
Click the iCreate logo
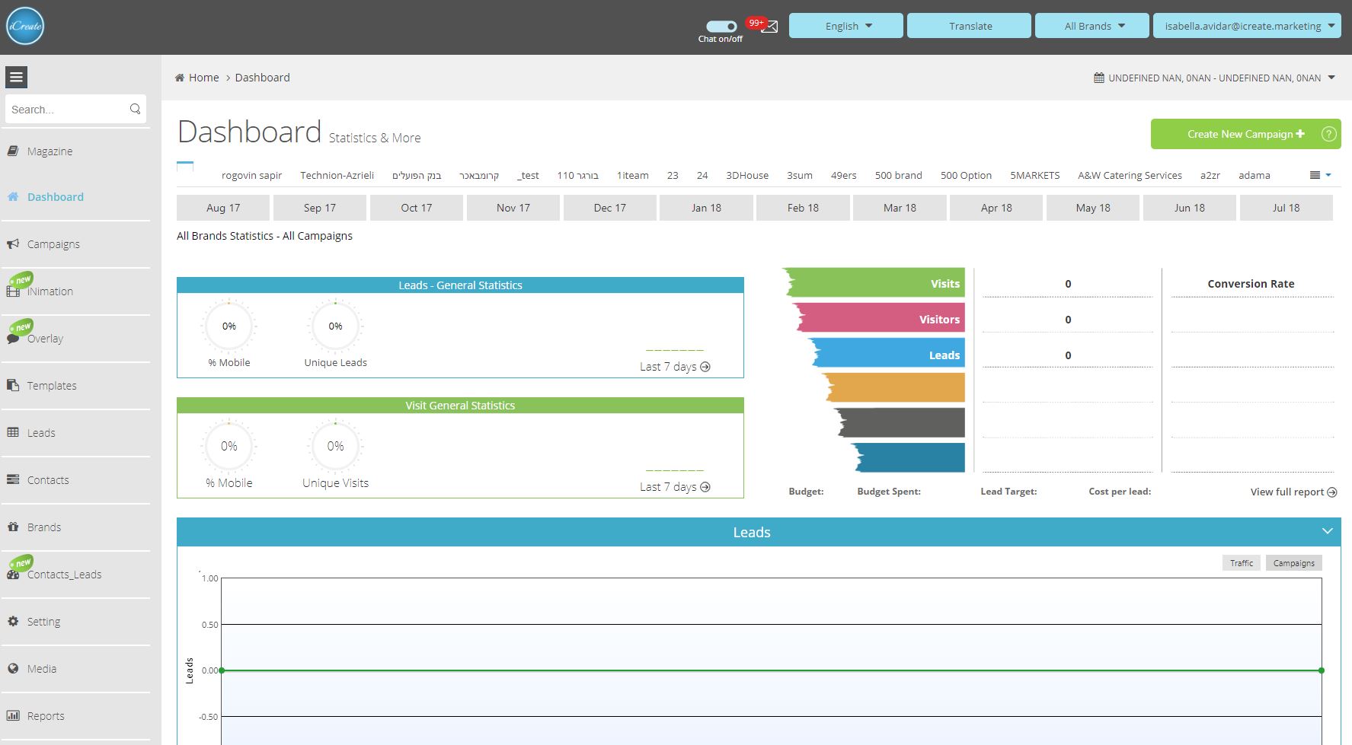click(25, 26)
